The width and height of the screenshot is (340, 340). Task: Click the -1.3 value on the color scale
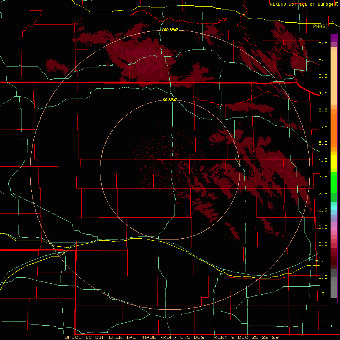[x=321, y=277]
